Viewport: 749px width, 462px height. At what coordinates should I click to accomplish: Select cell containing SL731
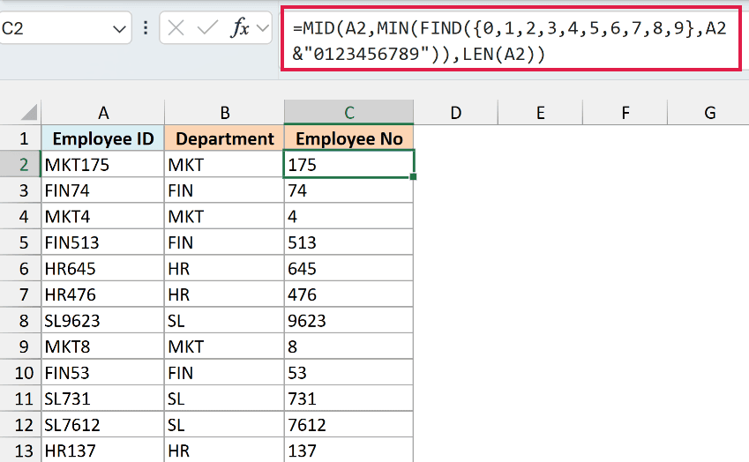pos(102,399)
